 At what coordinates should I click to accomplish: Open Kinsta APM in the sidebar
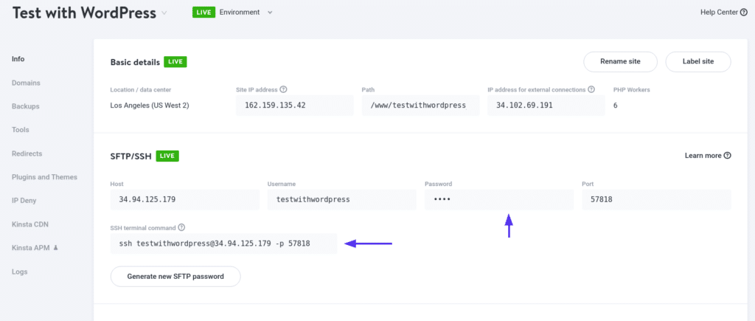(x=31, y=248)
